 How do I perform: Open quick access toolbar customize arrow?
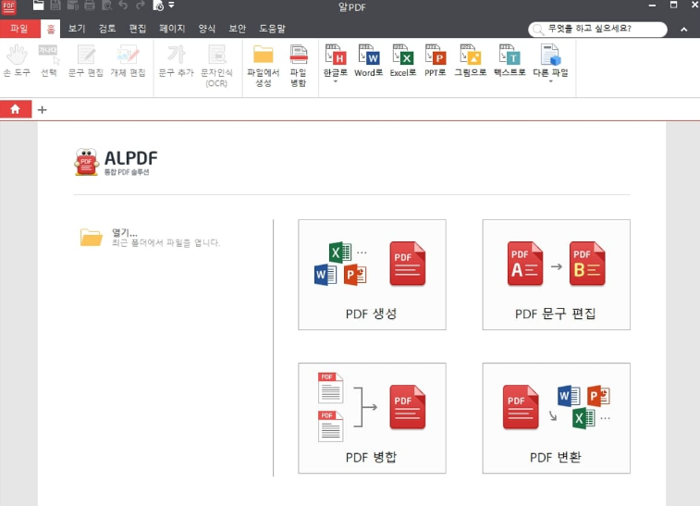(x=171, y=6)
